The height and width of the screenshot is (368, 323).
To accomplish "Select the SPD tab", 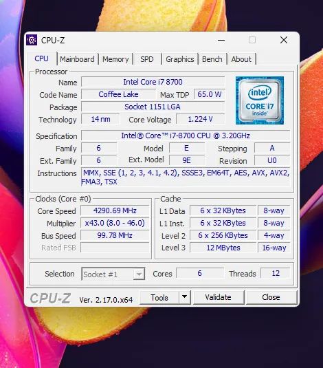I will (147, 59).
